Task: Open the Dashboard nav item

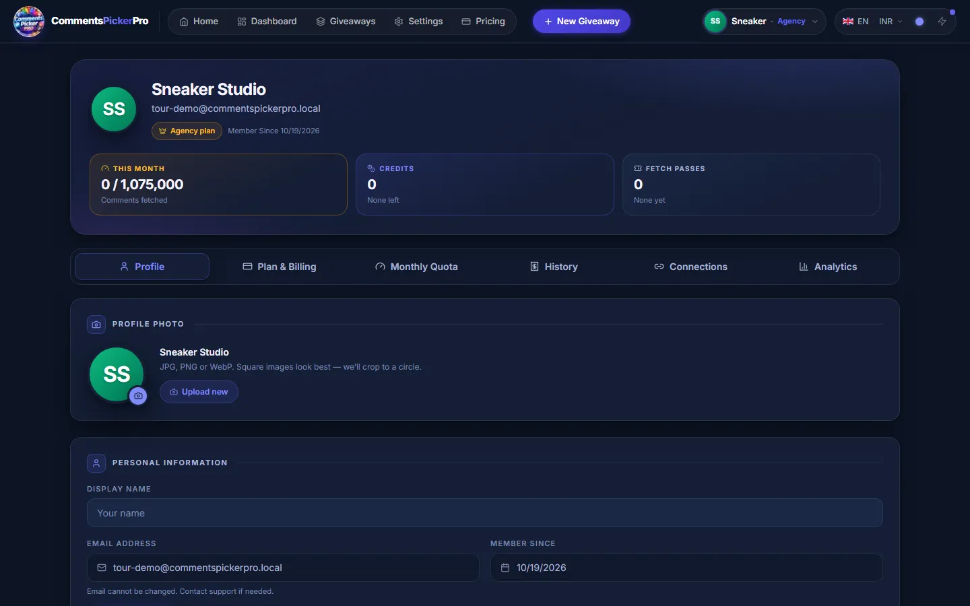Action: [x=267, y=22]
